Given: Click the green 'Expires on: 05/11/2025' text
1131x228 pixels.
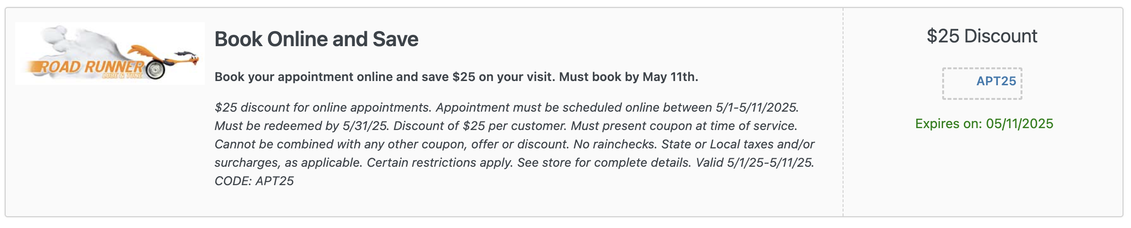Looking at the screenshot, I should pyautogui.click(x=984, y=123).
